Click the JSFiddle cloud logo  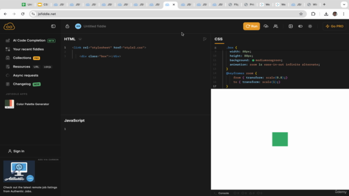[x=9, y=26]
